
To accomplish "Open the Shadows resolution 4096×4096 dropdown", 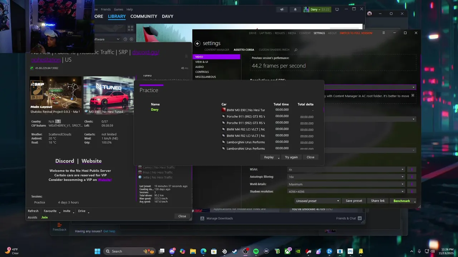I will 346,192.
